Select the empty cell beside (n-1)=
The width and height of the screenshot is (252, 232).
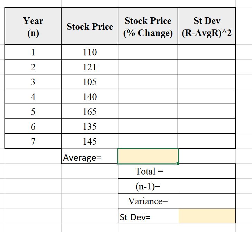(207, 186)
